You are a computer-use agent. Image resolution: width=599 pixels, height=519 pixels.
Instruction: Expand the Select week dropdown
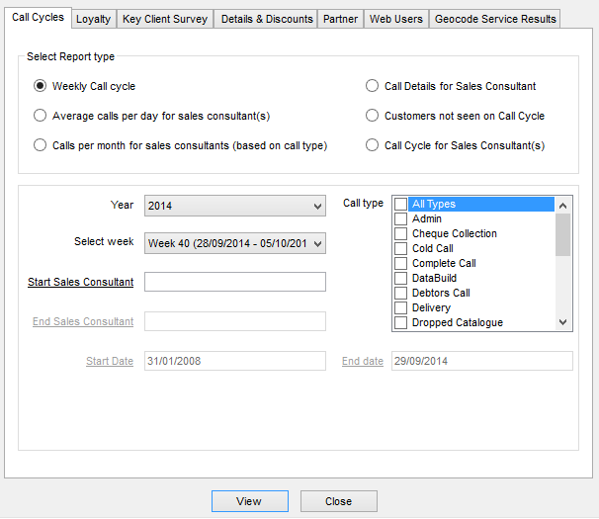(x=234, y=243)
